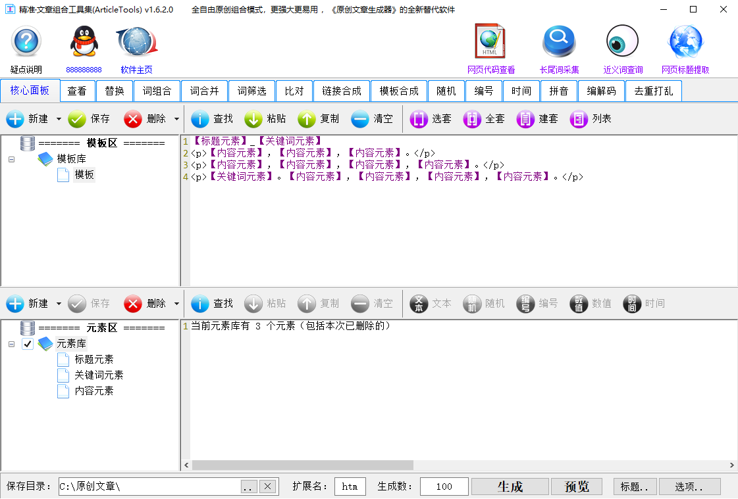The height and width of the screenshot is (499, 738).
Task: Toggle the 元素库 checkbox
Action: point(28,344)
